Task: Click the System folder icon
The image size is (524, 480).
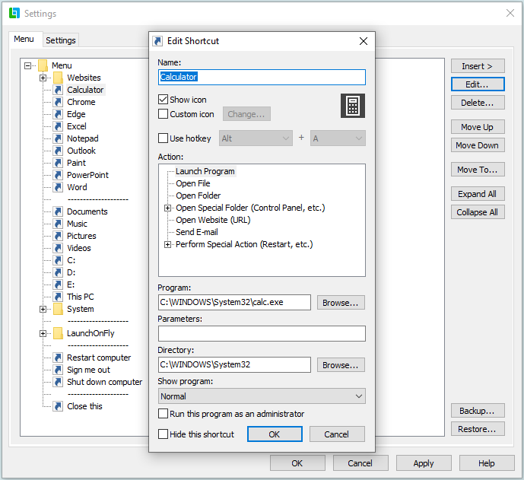Action: click(58, 309)
